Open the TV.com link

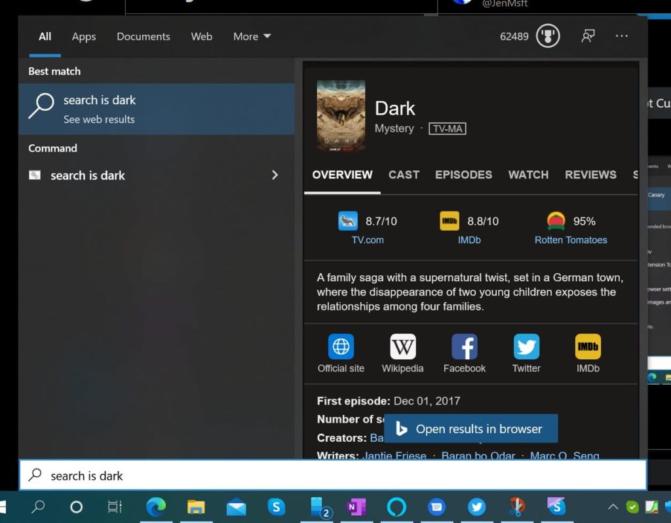pos(368,240)
